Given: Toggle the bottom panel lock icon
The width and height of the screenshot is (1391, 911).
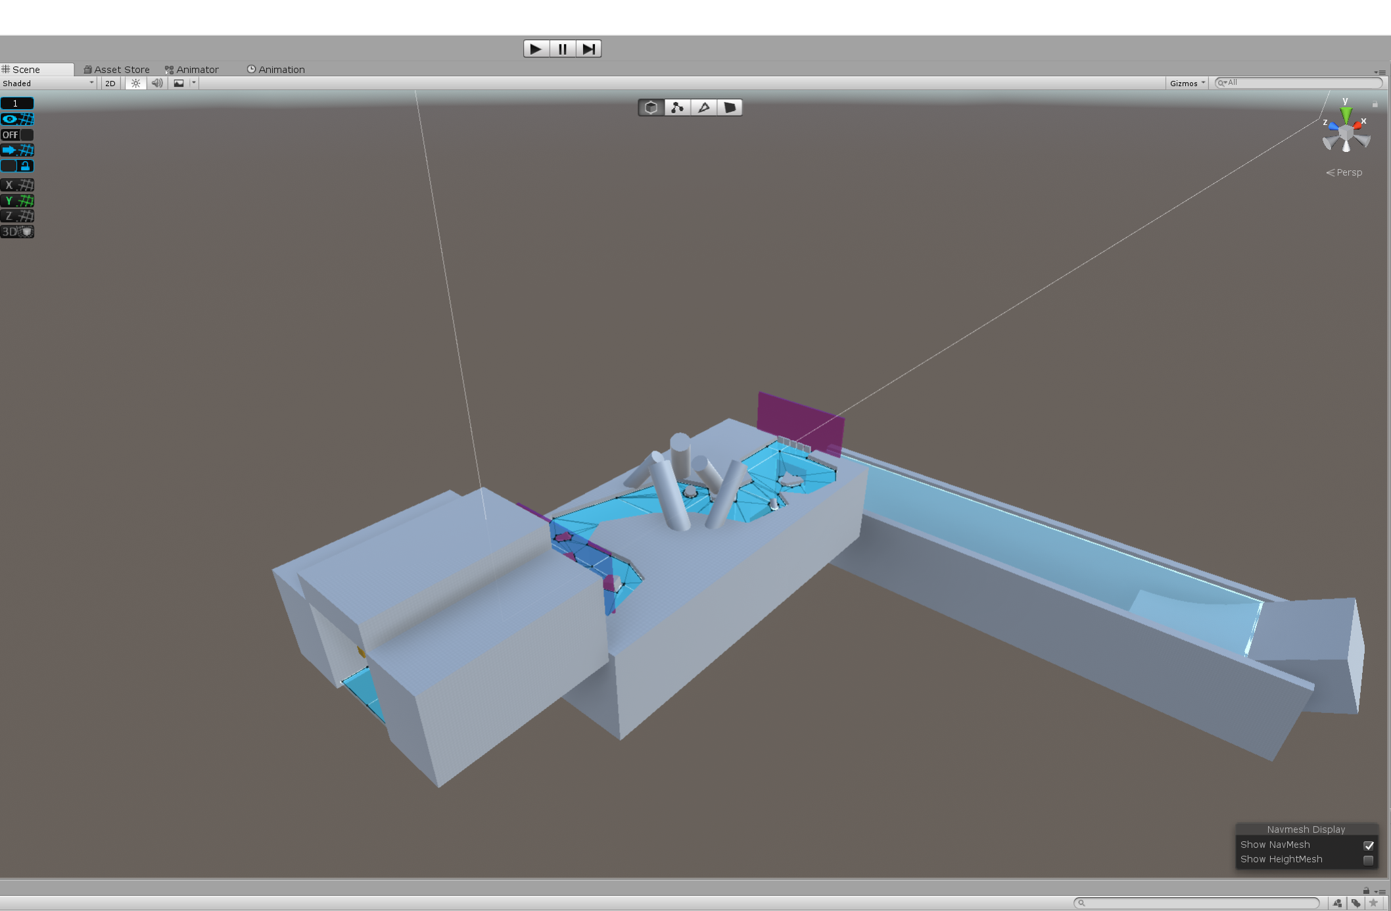Looking at the screenshot, I should tap(1366, 891).
